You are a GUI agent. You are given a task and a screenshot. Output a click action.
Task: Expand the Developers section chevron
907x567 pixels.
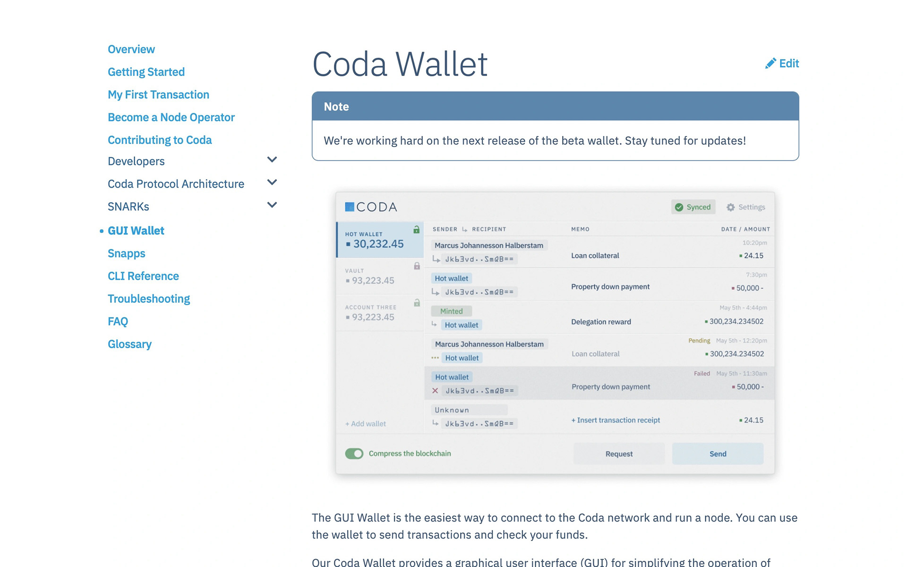pos(272,160)
